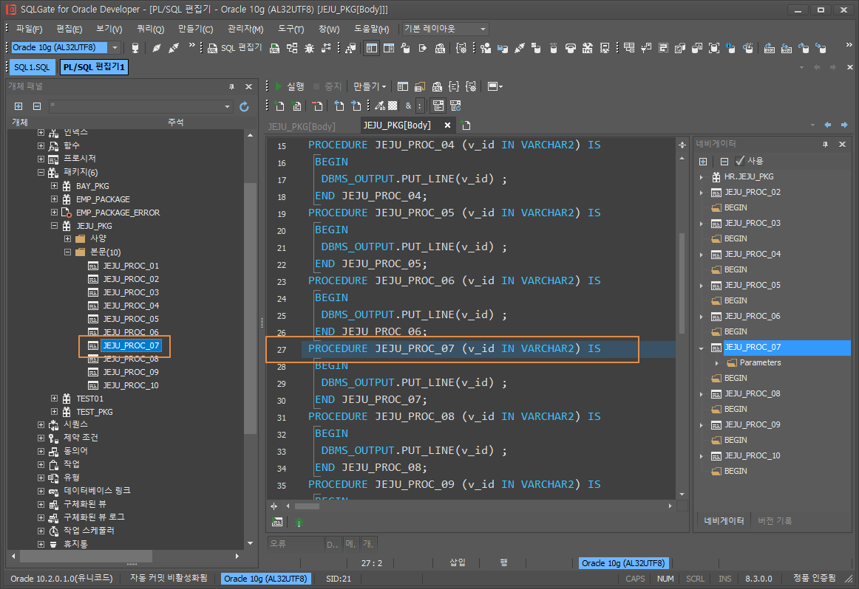Click the 중지 stop button
The height and width of the screenshot is (589, 859).
(327, 86)
